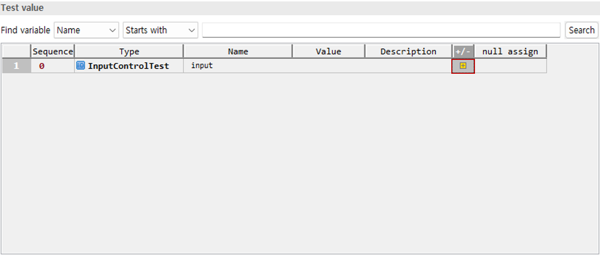Click the +/- column header

(x=463, y=52)
